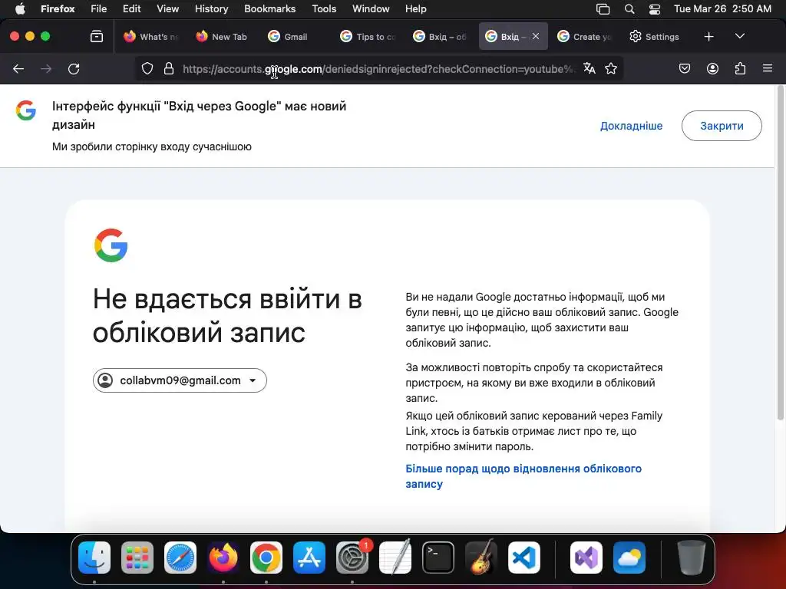Open the Firefox hamburger application menu
This screenshot has width=786, height=589.
[768, 68]
